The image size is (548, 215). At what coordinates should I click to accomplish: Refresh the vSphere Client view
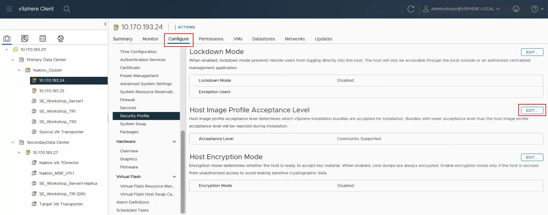(x=411, y=9)
